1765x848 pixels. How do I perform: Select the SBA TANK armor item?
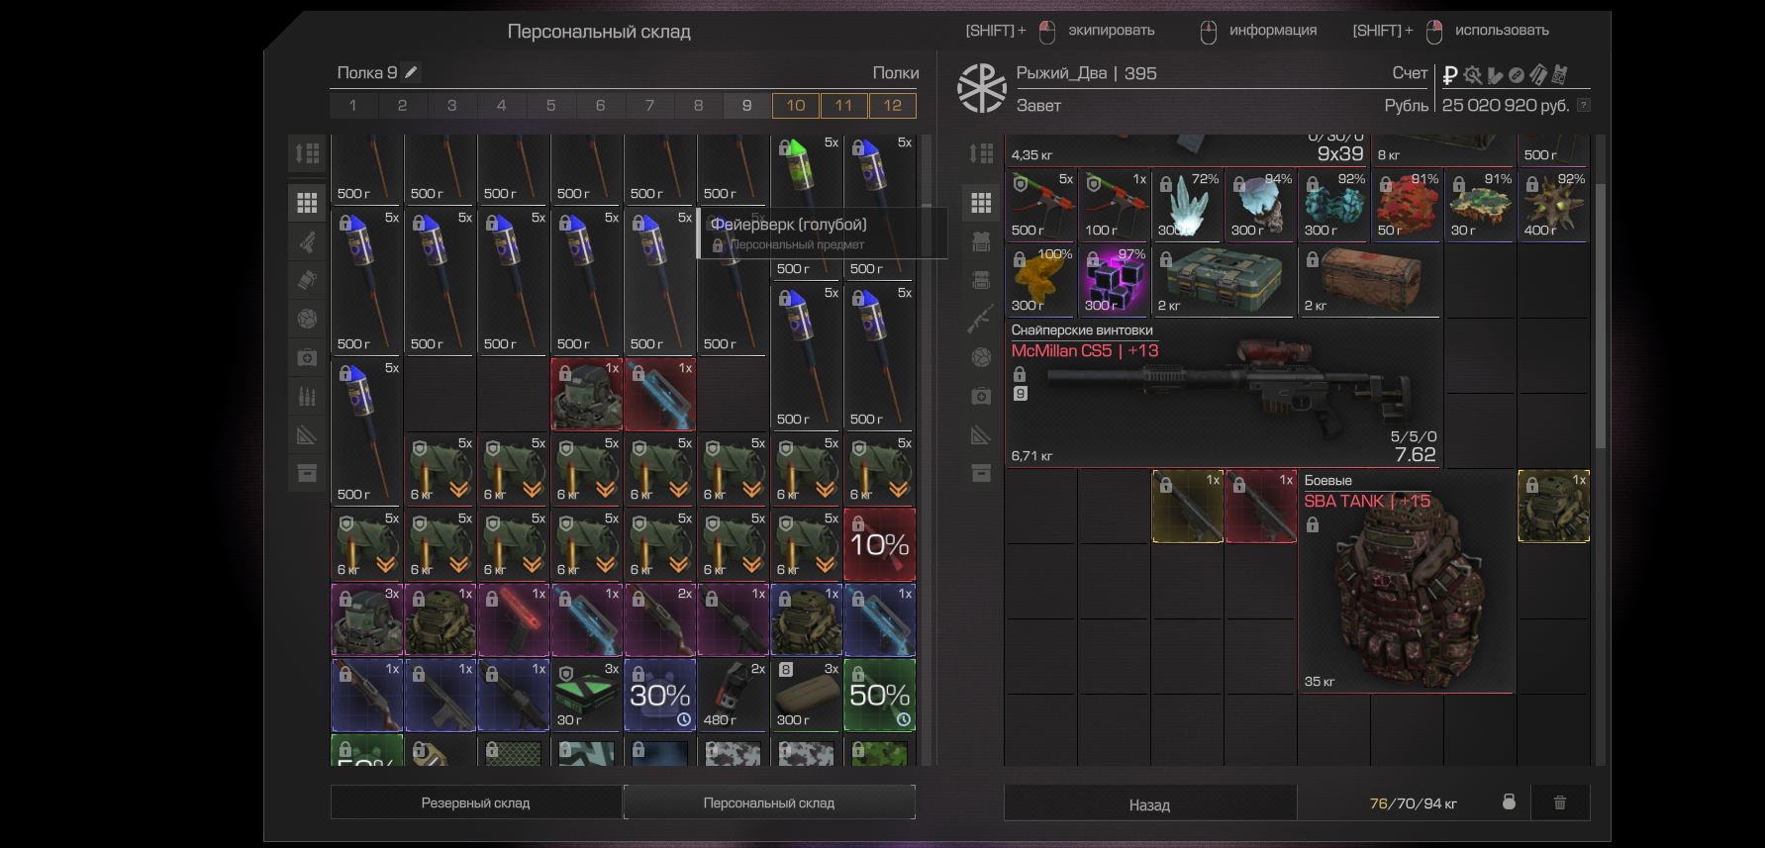tap(1407, 582)
